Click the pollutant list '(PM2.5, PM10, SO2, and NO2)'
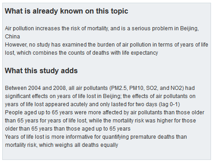The width and height of the screenshot is (216, 164). pos(147,88)
